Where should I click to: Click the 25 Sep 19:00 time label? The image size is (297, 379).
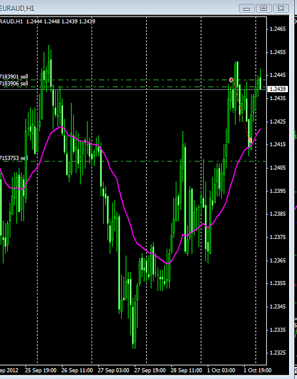(41, 371)
